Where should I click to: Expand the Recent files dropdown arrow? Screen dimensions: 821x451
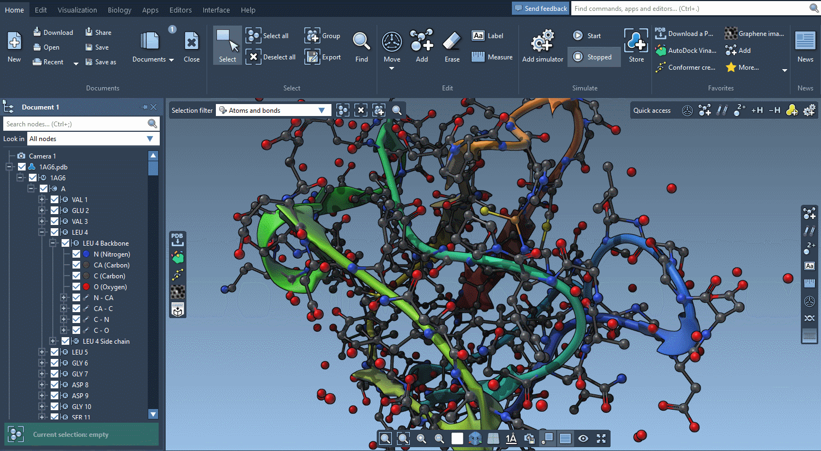[x=76, y=63]
